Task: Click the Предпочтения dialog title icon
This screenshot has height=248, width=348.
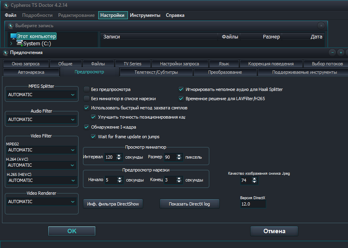Action: (6, 52)
